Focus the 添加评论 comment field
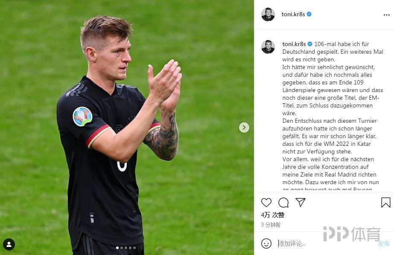 [x=327, y=243]
